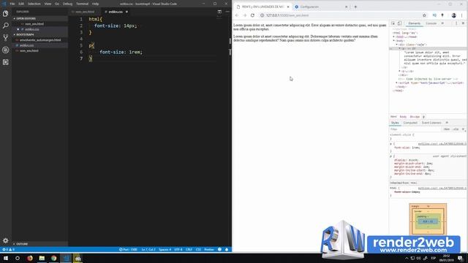The image size is (468, 263).
Task: Open the Debug view in activity bar
Action: (x=5, y=50)
